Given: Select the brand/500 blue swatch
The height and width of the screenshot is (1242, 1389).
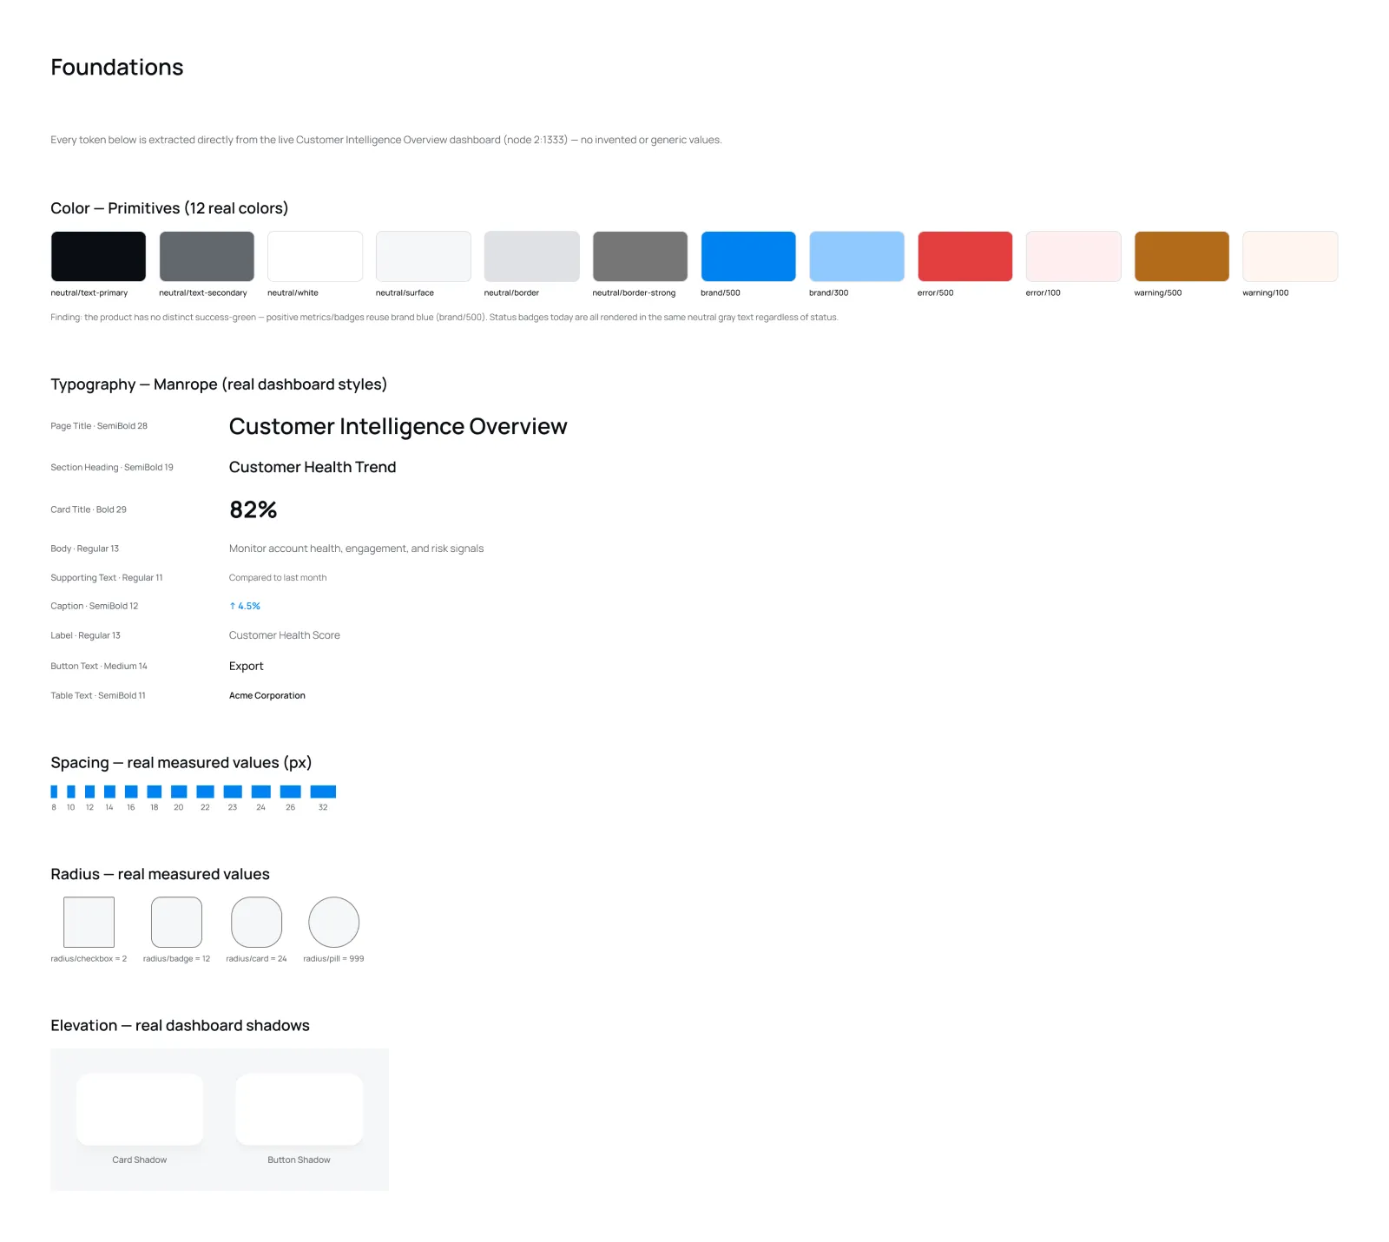Looking at the screenshot, I should [x=748, y=256].
